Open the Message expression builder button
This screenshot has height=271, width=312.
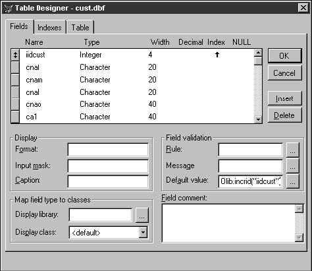click(x=292, y=166)
